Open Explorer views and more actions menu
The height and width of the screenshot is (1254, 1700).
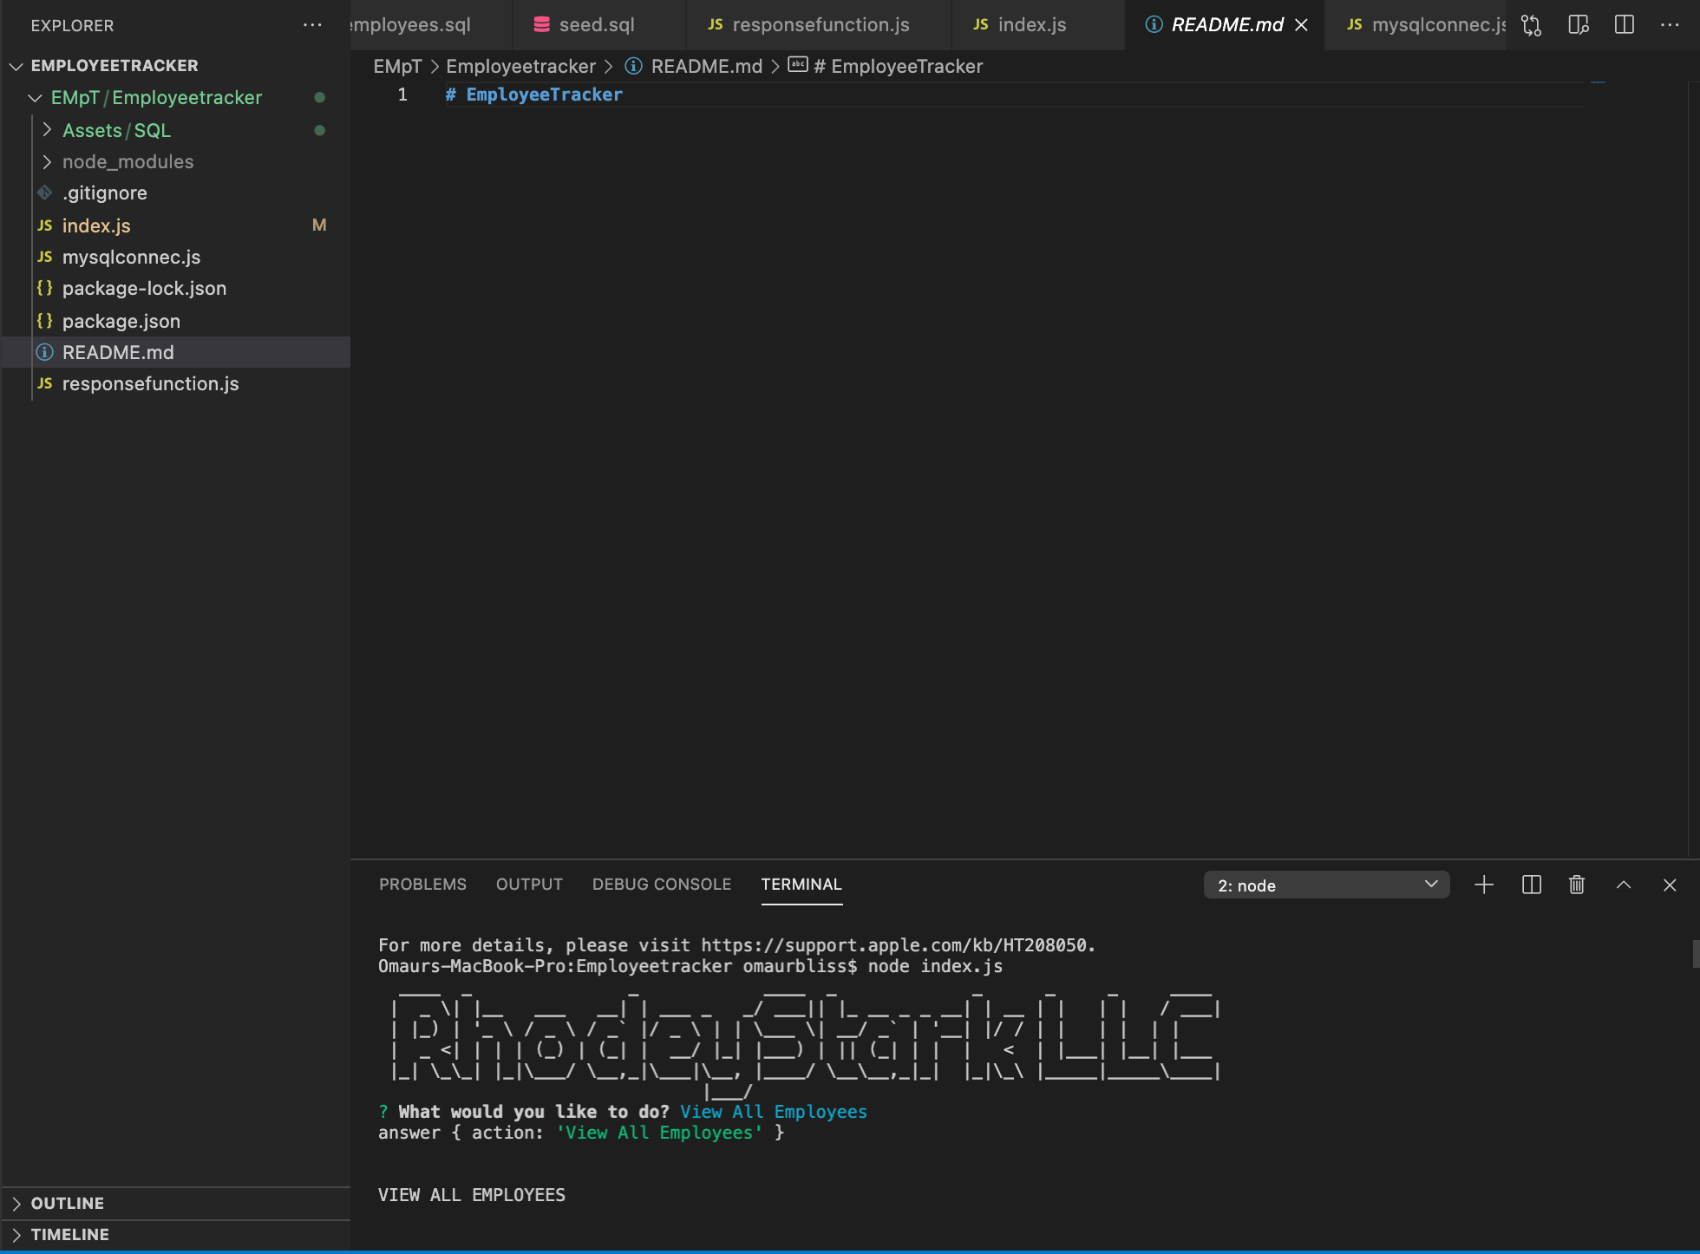tap(312, 25)
